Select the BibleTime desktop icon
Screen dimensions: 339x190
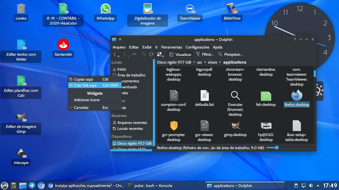coord(232,12)
